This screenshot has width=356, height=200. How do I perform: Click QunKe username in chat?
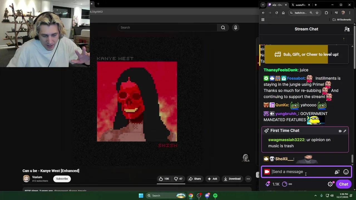[x=282, y=105]
